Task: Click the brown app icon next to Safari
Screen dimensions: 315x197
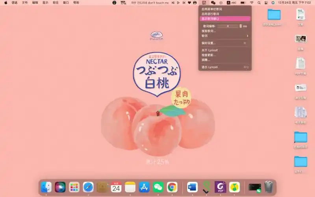Action: [x=102, y=187]
